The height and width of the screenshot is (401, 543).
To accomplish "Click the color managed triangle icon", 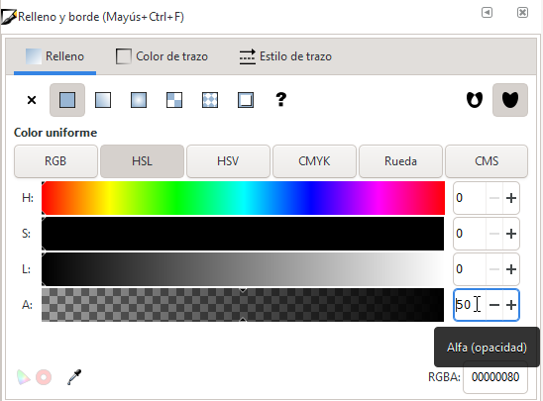I will tap(23, 377).
